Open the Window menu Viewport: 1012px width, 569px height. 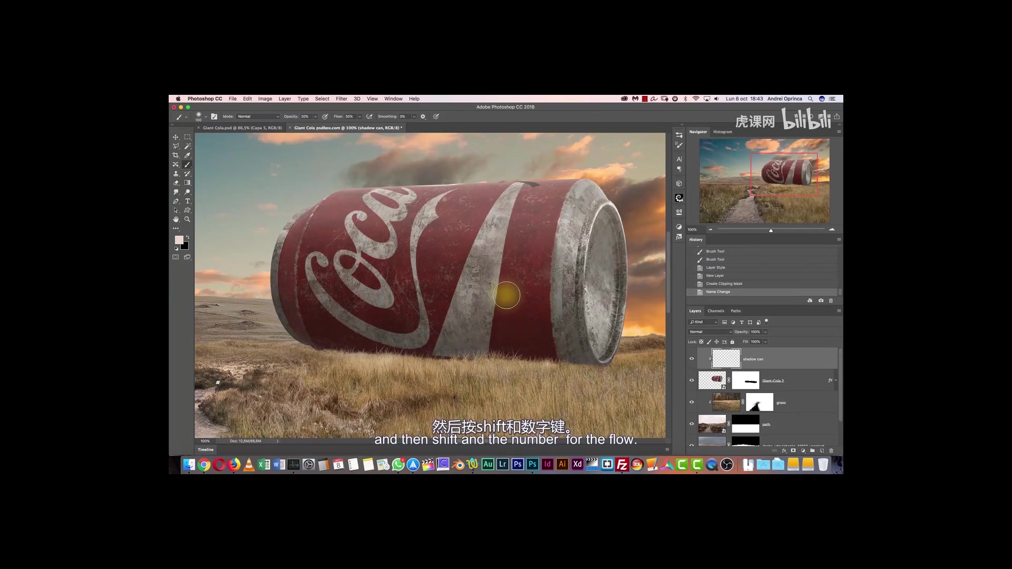point(393,99)
